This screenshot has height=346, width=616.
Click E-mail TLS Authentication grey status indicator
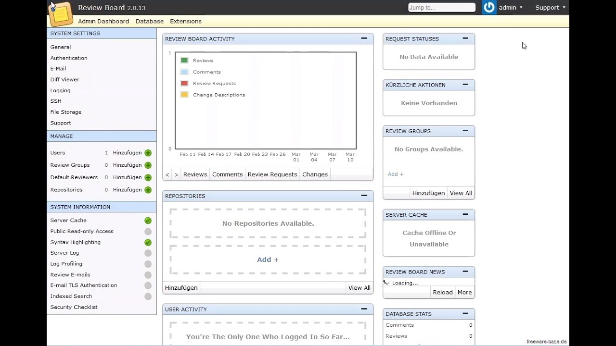[148, 286]
